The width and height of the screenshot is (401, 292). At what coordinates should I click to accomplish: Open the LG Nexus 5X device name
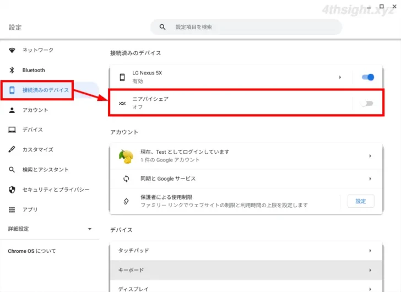coord(147,73)
